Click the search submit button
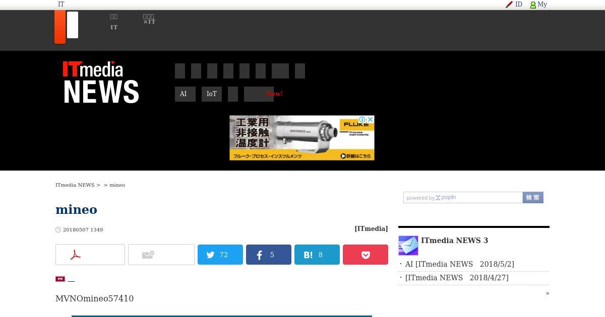 [533, 198]
